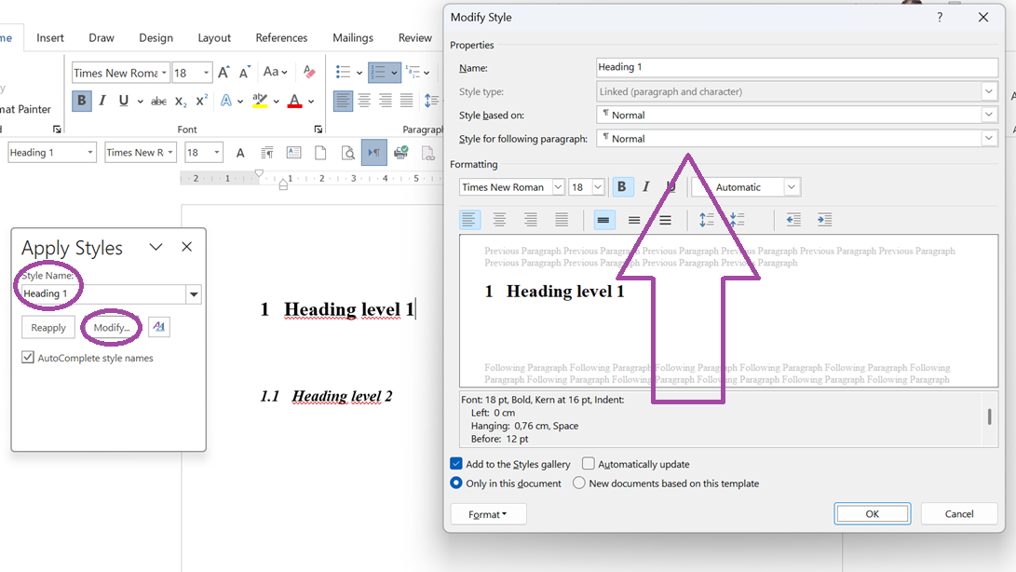This screenshot has width=1016, height=572.
Task: Justify alignment in Modify Style dialog
Action: (x=562, y=220)
